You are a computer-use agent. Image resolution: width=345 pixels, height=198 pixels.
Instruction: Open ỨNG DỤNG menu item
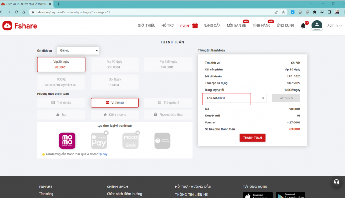(x=285, y=25)
